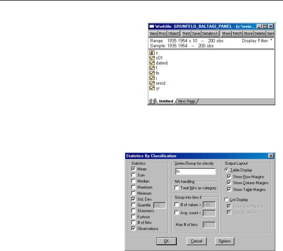Image resolution: width=283 pixels, height=251 pixels.
Task: Click the Display Filter label
Action: [x=257, y=41]
